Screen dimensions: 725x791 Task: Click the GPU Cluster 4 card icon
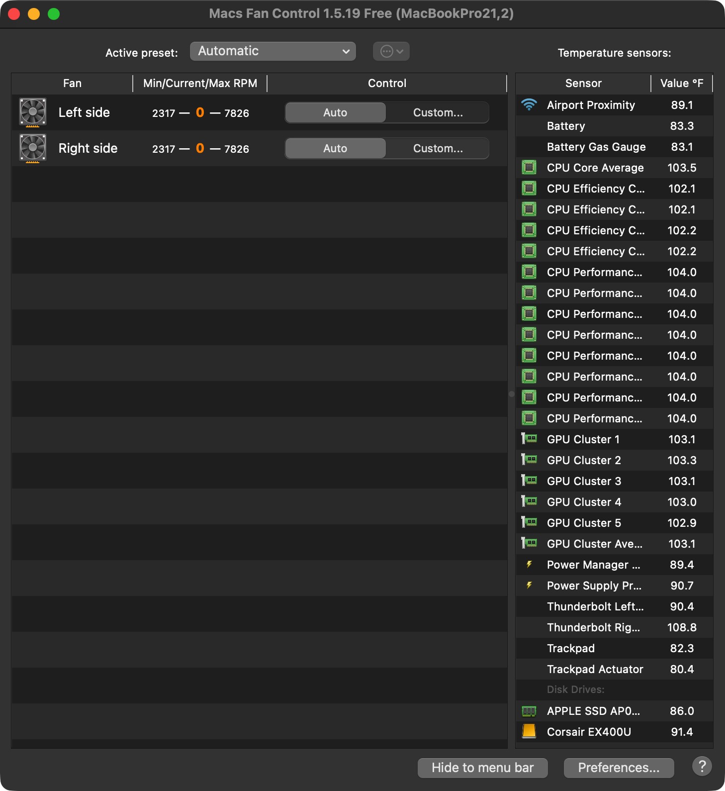[529, 501]
